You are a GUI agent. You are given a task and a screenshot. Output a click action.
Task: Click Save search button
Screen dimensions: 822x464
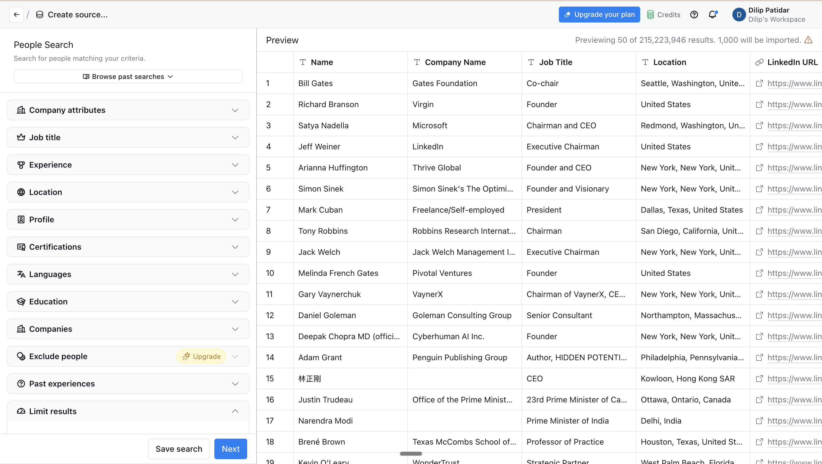click(179, 449)
